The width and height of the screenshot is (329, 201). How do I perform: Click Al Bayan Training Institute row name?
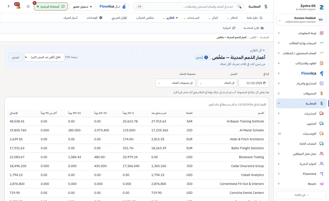[245, 121]
